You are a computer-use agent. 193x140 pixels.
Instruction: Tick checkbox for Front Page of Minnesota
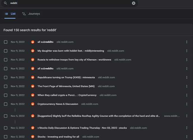pos(6,86)
